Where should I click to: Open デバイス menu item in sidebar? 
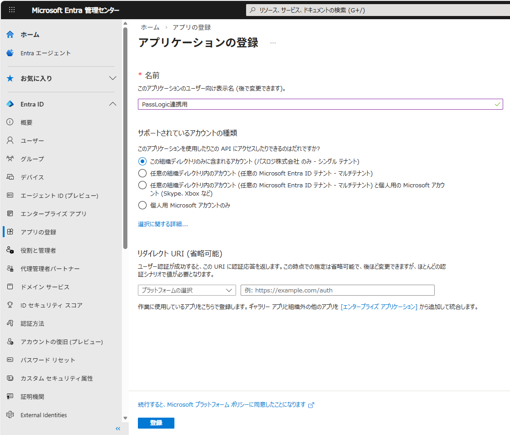[x=32, y=177]
